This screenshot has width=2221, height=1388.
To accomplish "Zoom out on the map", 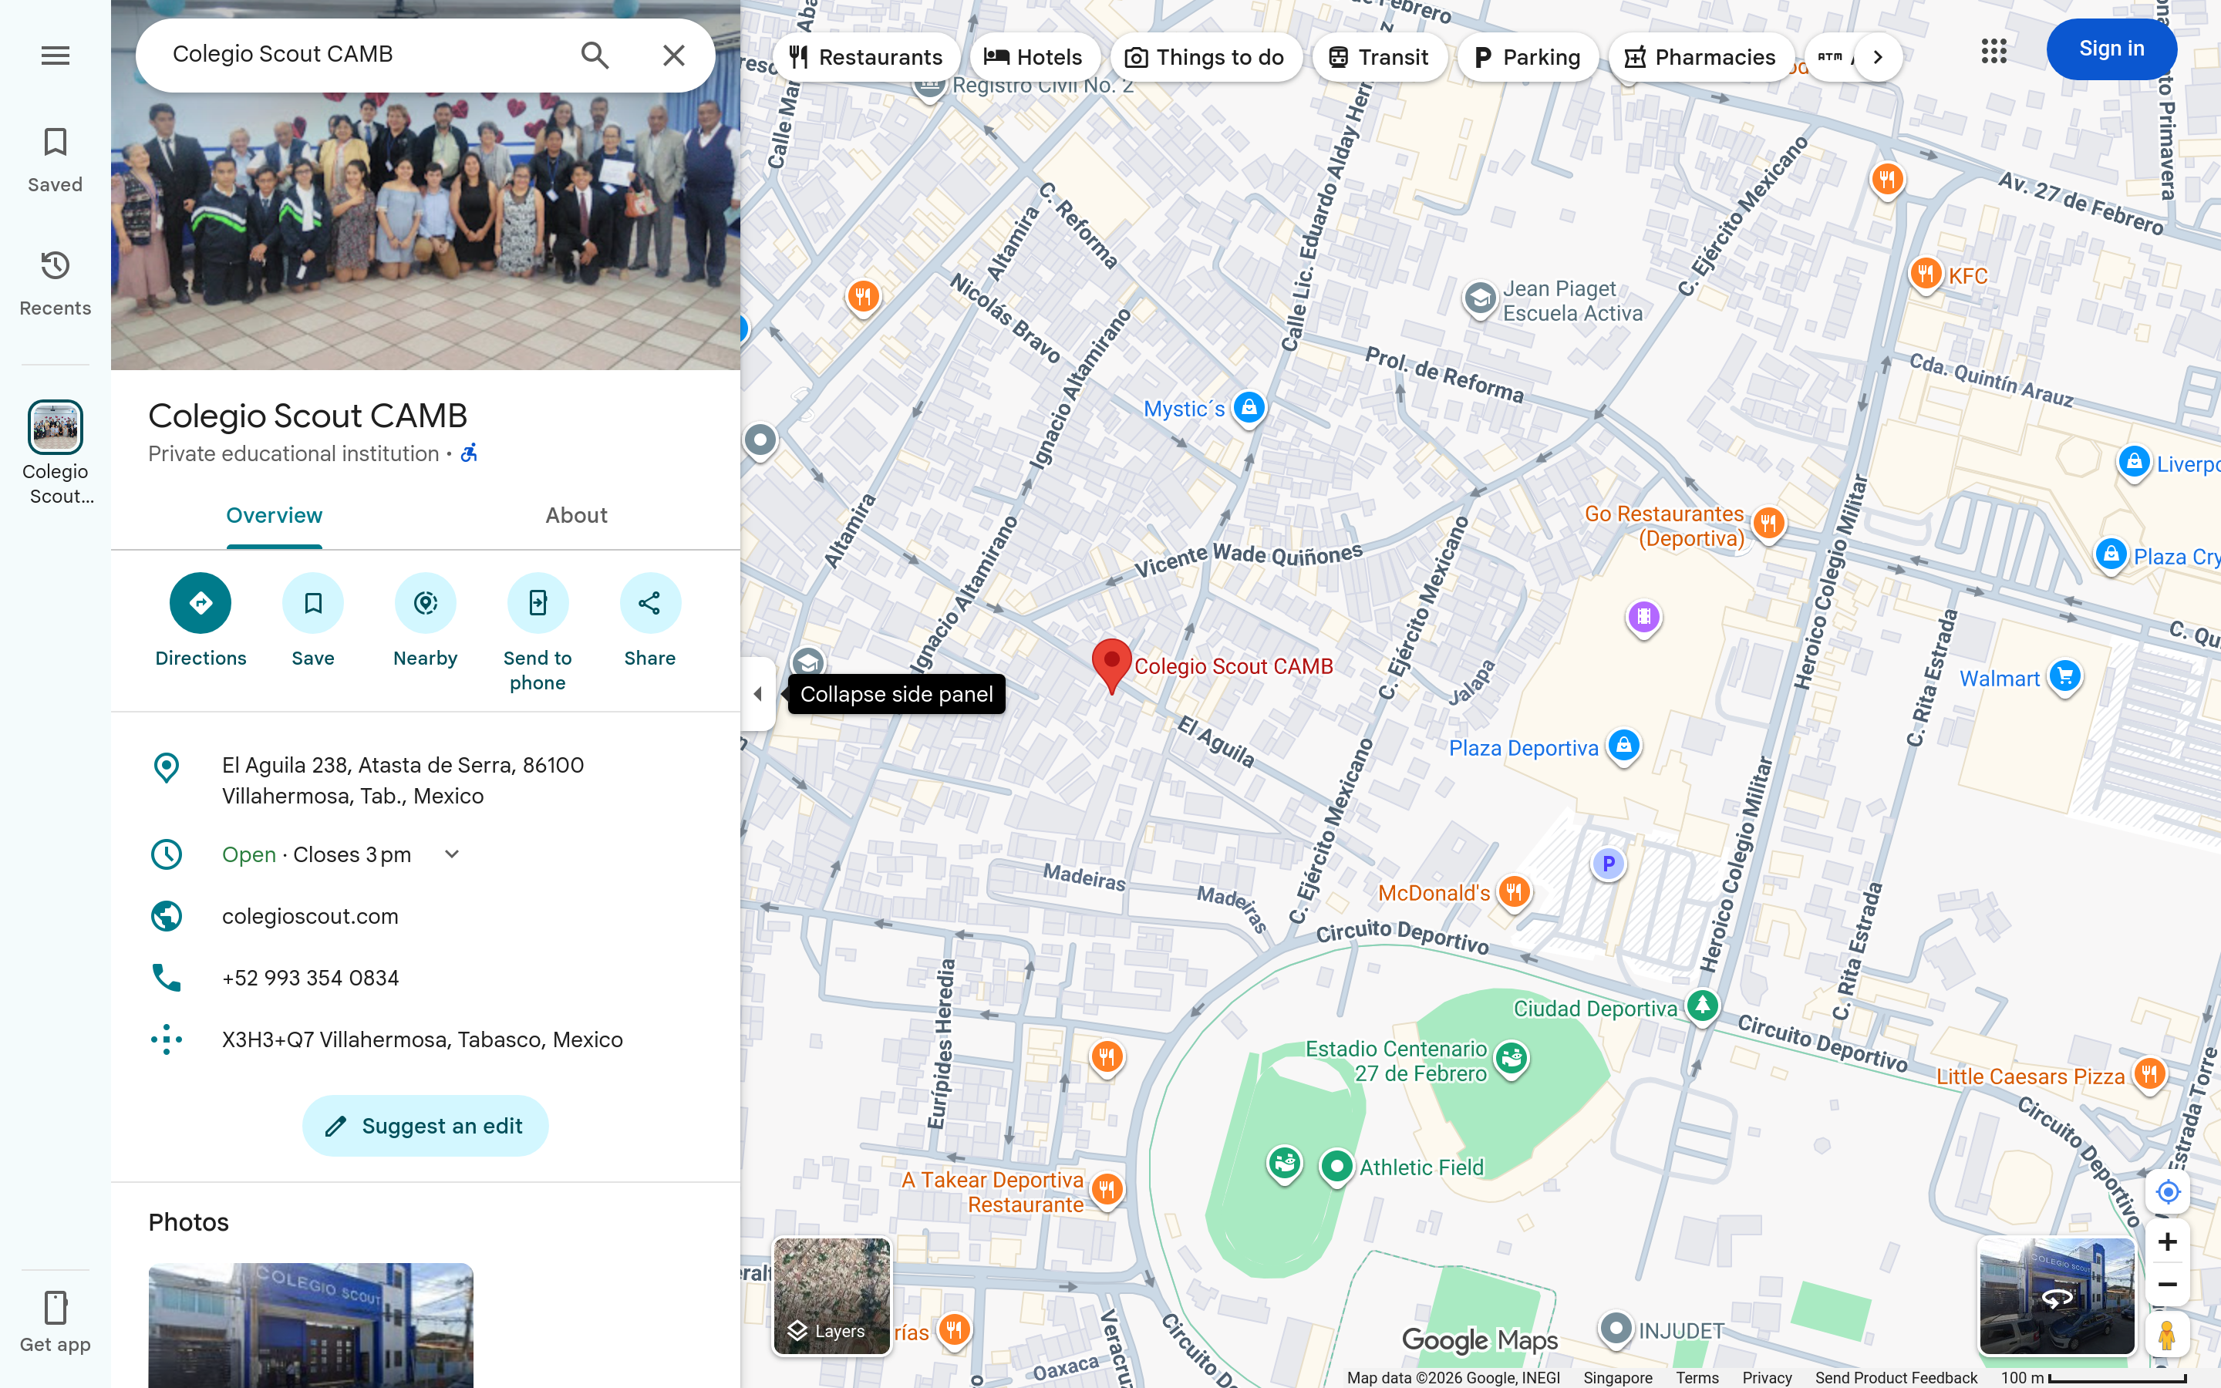I will (x=2167, y=1284).
